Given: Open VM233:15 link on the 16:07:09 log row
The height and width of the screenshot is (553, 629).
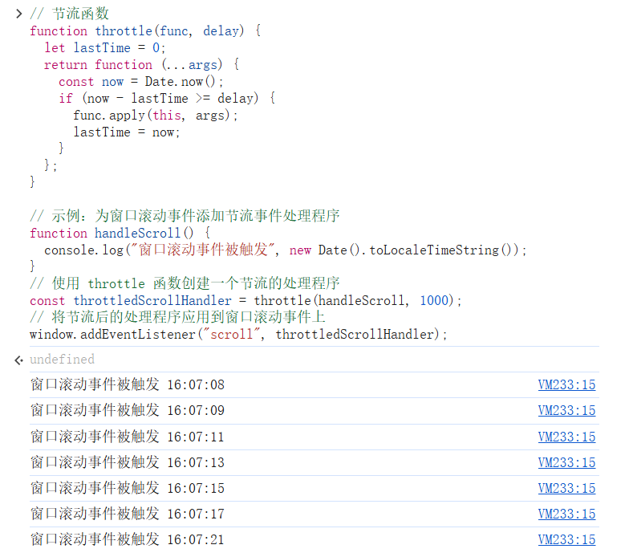Looking at the screenshot, I should 566,411.
